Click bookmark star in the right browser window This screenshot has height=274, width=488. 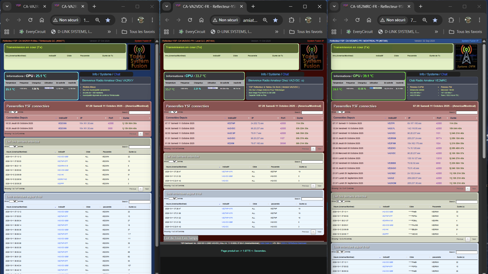click(435, 20)
